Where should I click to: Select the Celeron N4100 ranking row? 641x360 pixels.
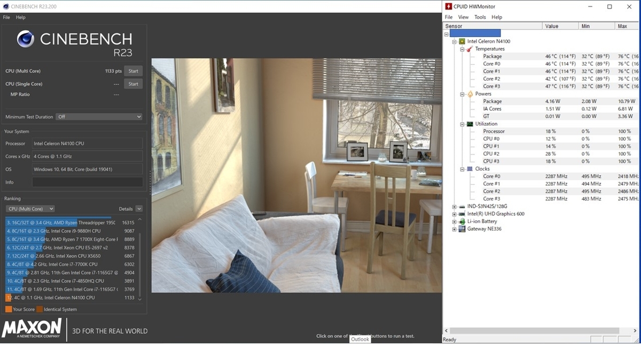point(70,298)
